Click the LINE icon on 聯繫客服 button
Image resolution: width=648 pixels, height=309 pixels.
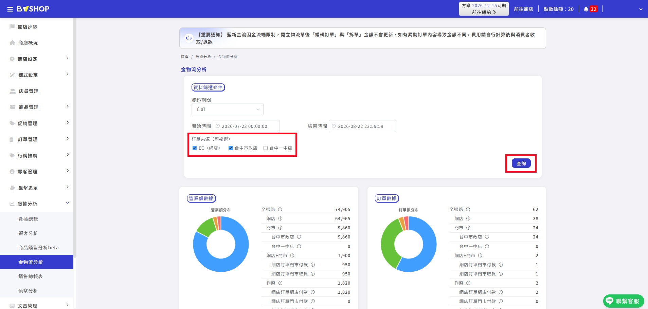(x=610, y=301)
